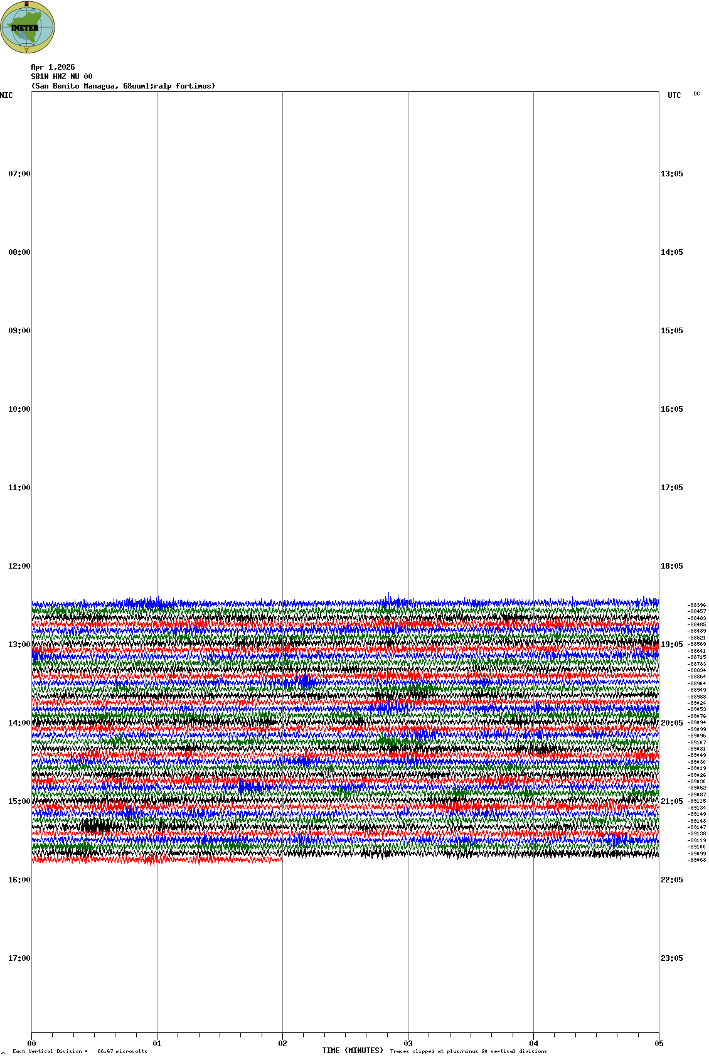Click the 05 minute tick on the time axis
The width and height of the screenshot is (709, 1060).
(x=659, y=1044)
